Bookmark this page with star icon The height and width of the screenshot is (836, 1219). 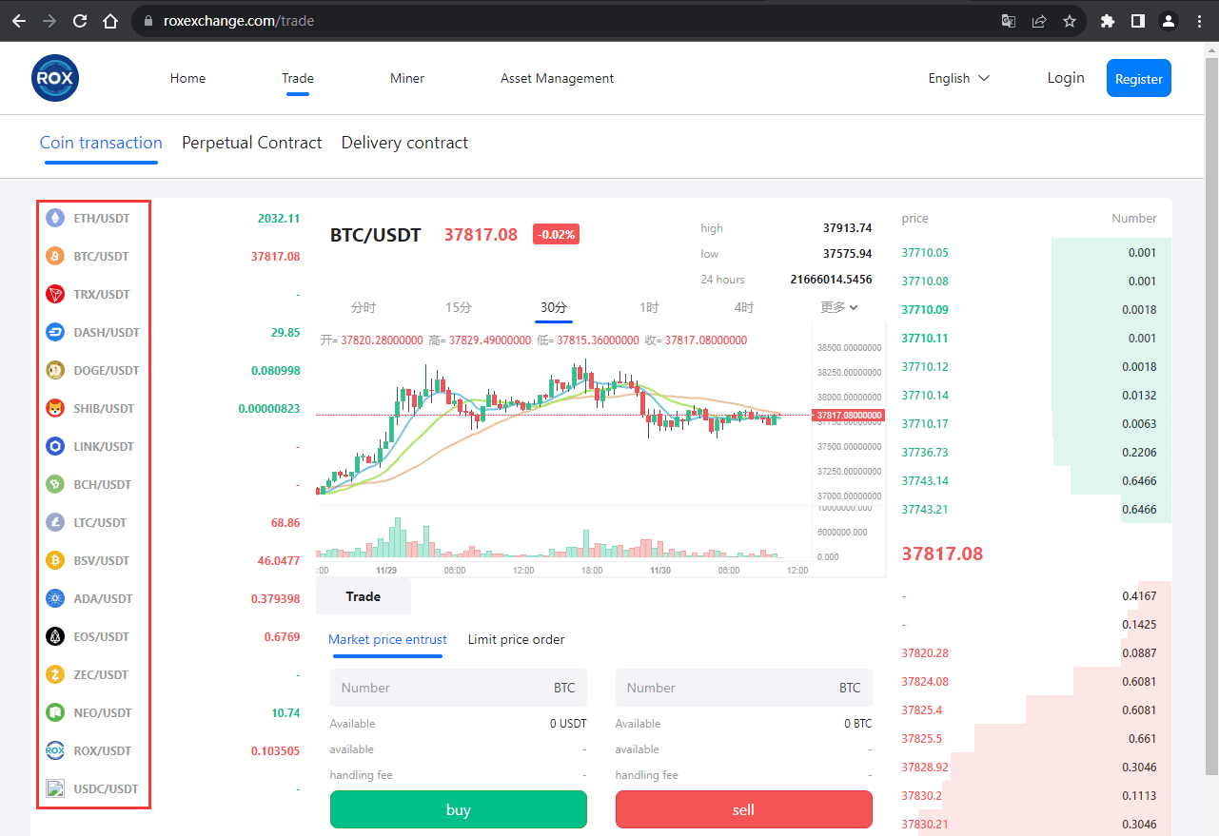point(1070,21)
